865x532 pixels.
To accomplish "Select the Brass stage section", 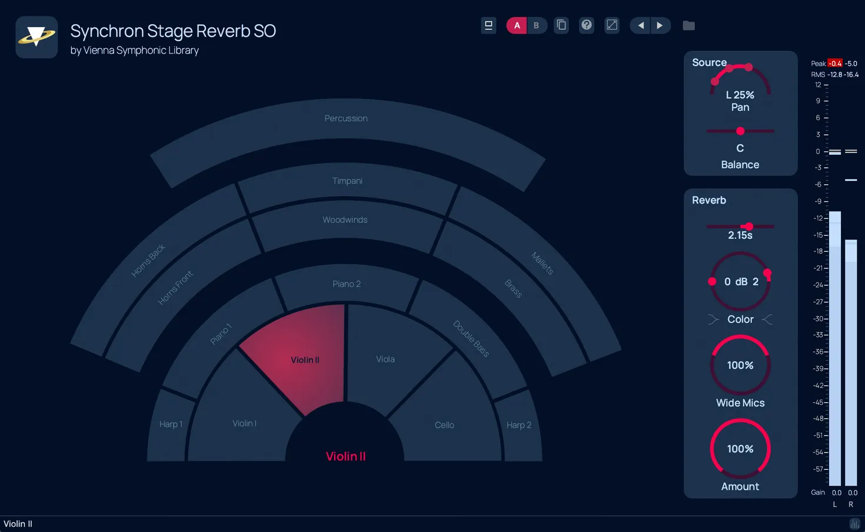I will pos(513,288).
